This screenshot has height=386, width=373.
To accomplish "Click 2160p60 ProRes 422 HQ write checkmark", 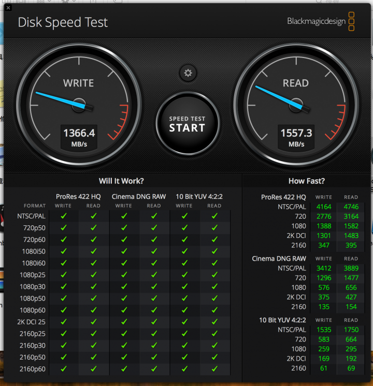I will coord(64,369).
